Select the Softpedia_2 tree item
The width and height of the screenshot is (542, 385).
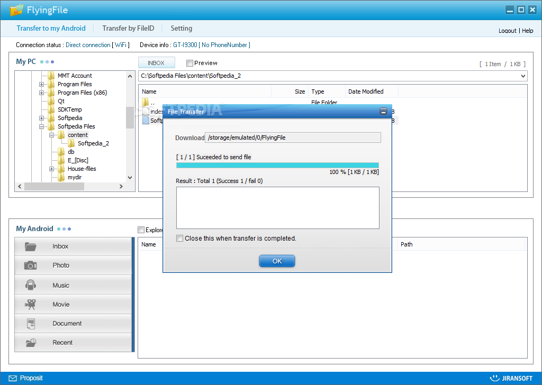click(x=93, y=143)
